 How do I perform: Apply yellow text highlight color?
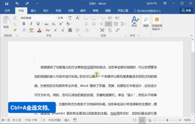click(31, 30)
